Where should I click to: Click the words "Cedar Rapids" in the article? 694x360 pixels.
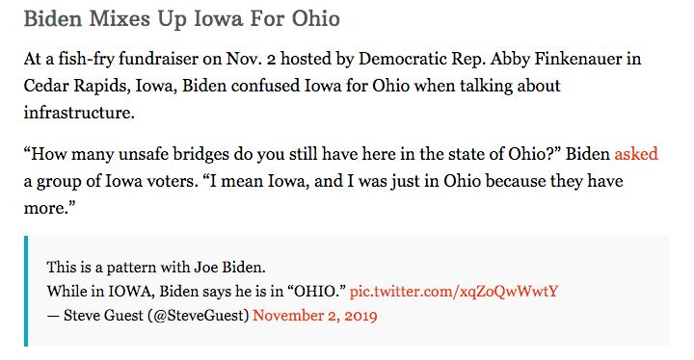click(x=75, y=86)
